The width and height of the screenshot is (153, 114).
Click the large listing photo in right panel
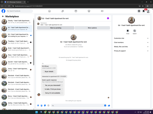click(x=131, y=20)
